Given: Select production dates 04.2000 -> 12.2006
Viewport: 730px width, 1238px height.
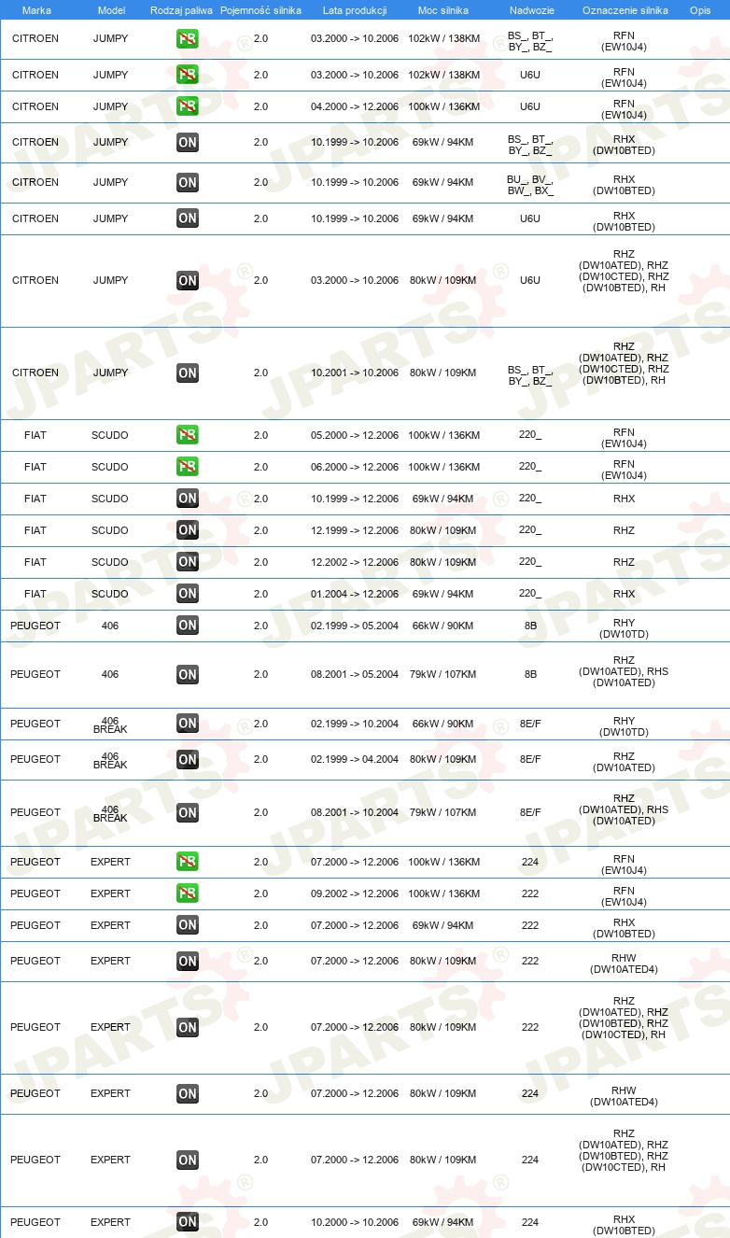Looking at the screenshot, I should pyautogui.click(x=355, y=106).
